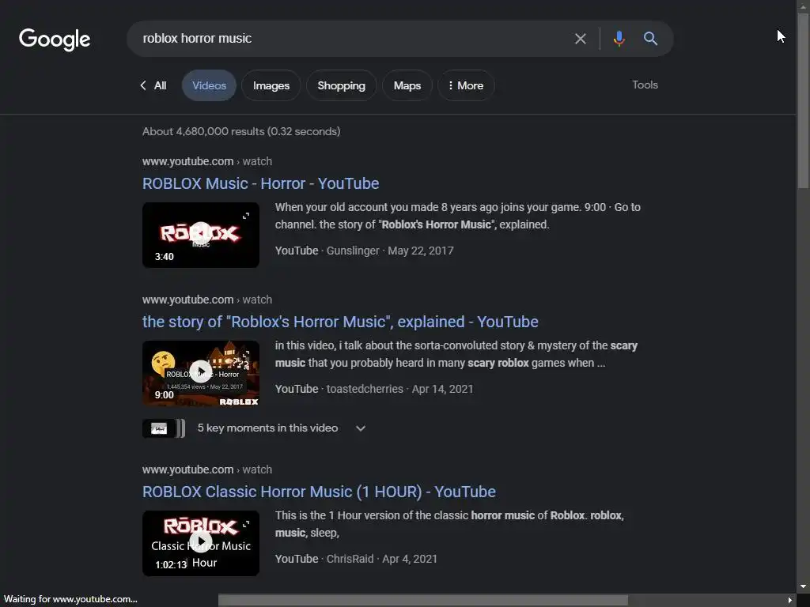Open ROBLOX Classic Horror Music (1 HOUR) link

[x=320, y=492]
